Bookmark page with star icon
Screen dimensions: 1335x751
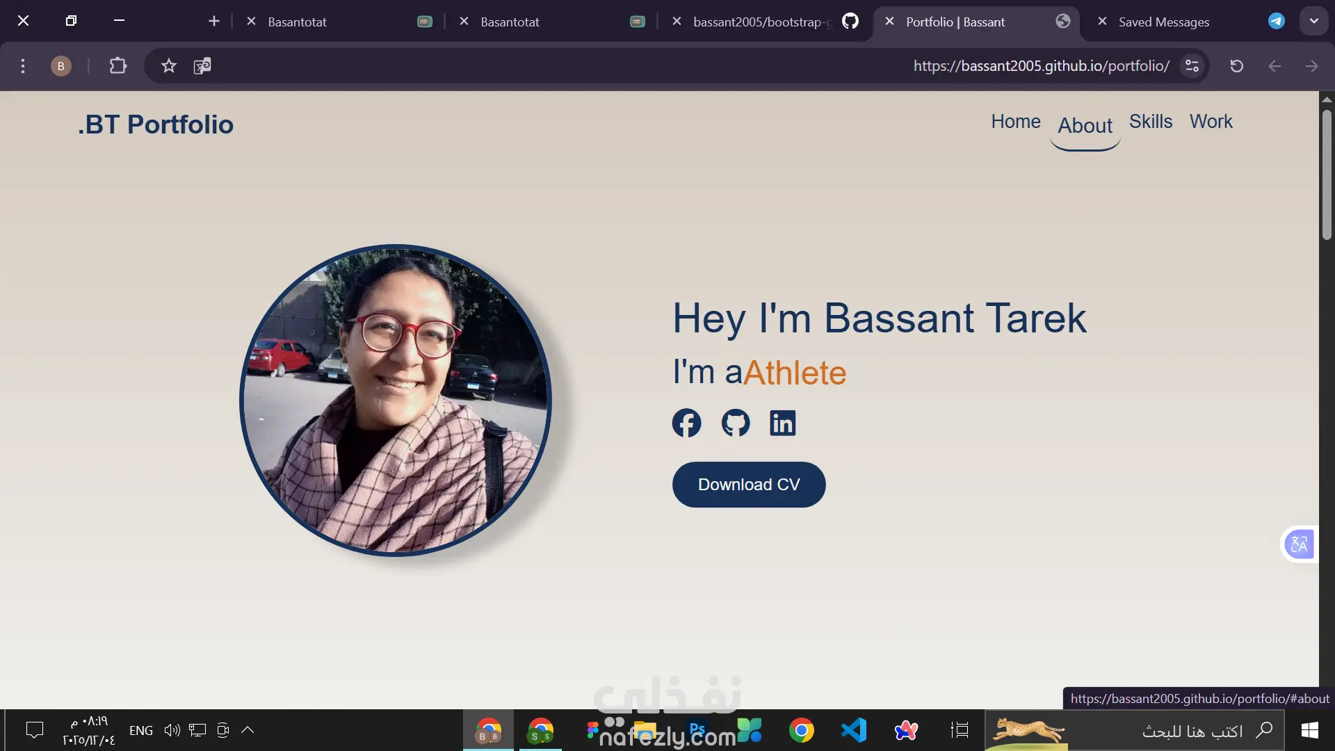[x=168, y=66]
